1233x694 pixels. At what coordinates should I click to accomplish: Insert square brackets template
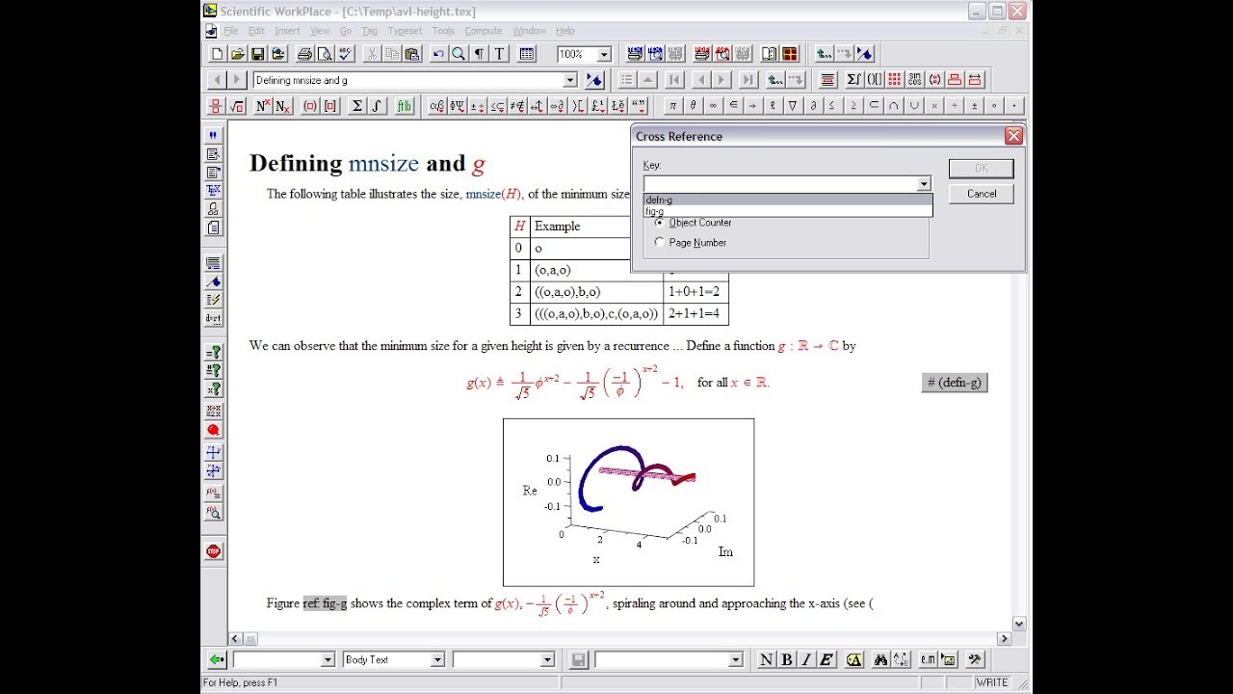coord(330,106)
